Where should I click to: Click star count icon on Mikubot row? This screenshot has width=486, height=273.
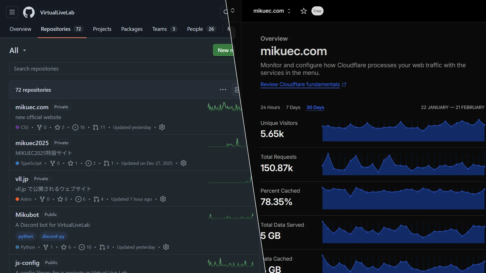pos(64,247)
